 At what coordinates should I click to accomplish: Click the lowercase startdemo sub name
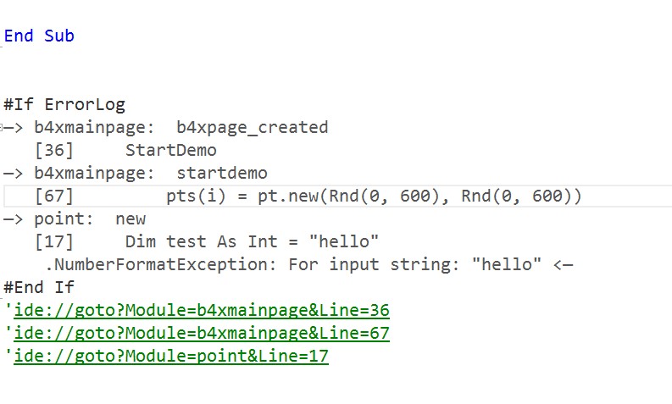pyautogui.click(x=221, y=174)
